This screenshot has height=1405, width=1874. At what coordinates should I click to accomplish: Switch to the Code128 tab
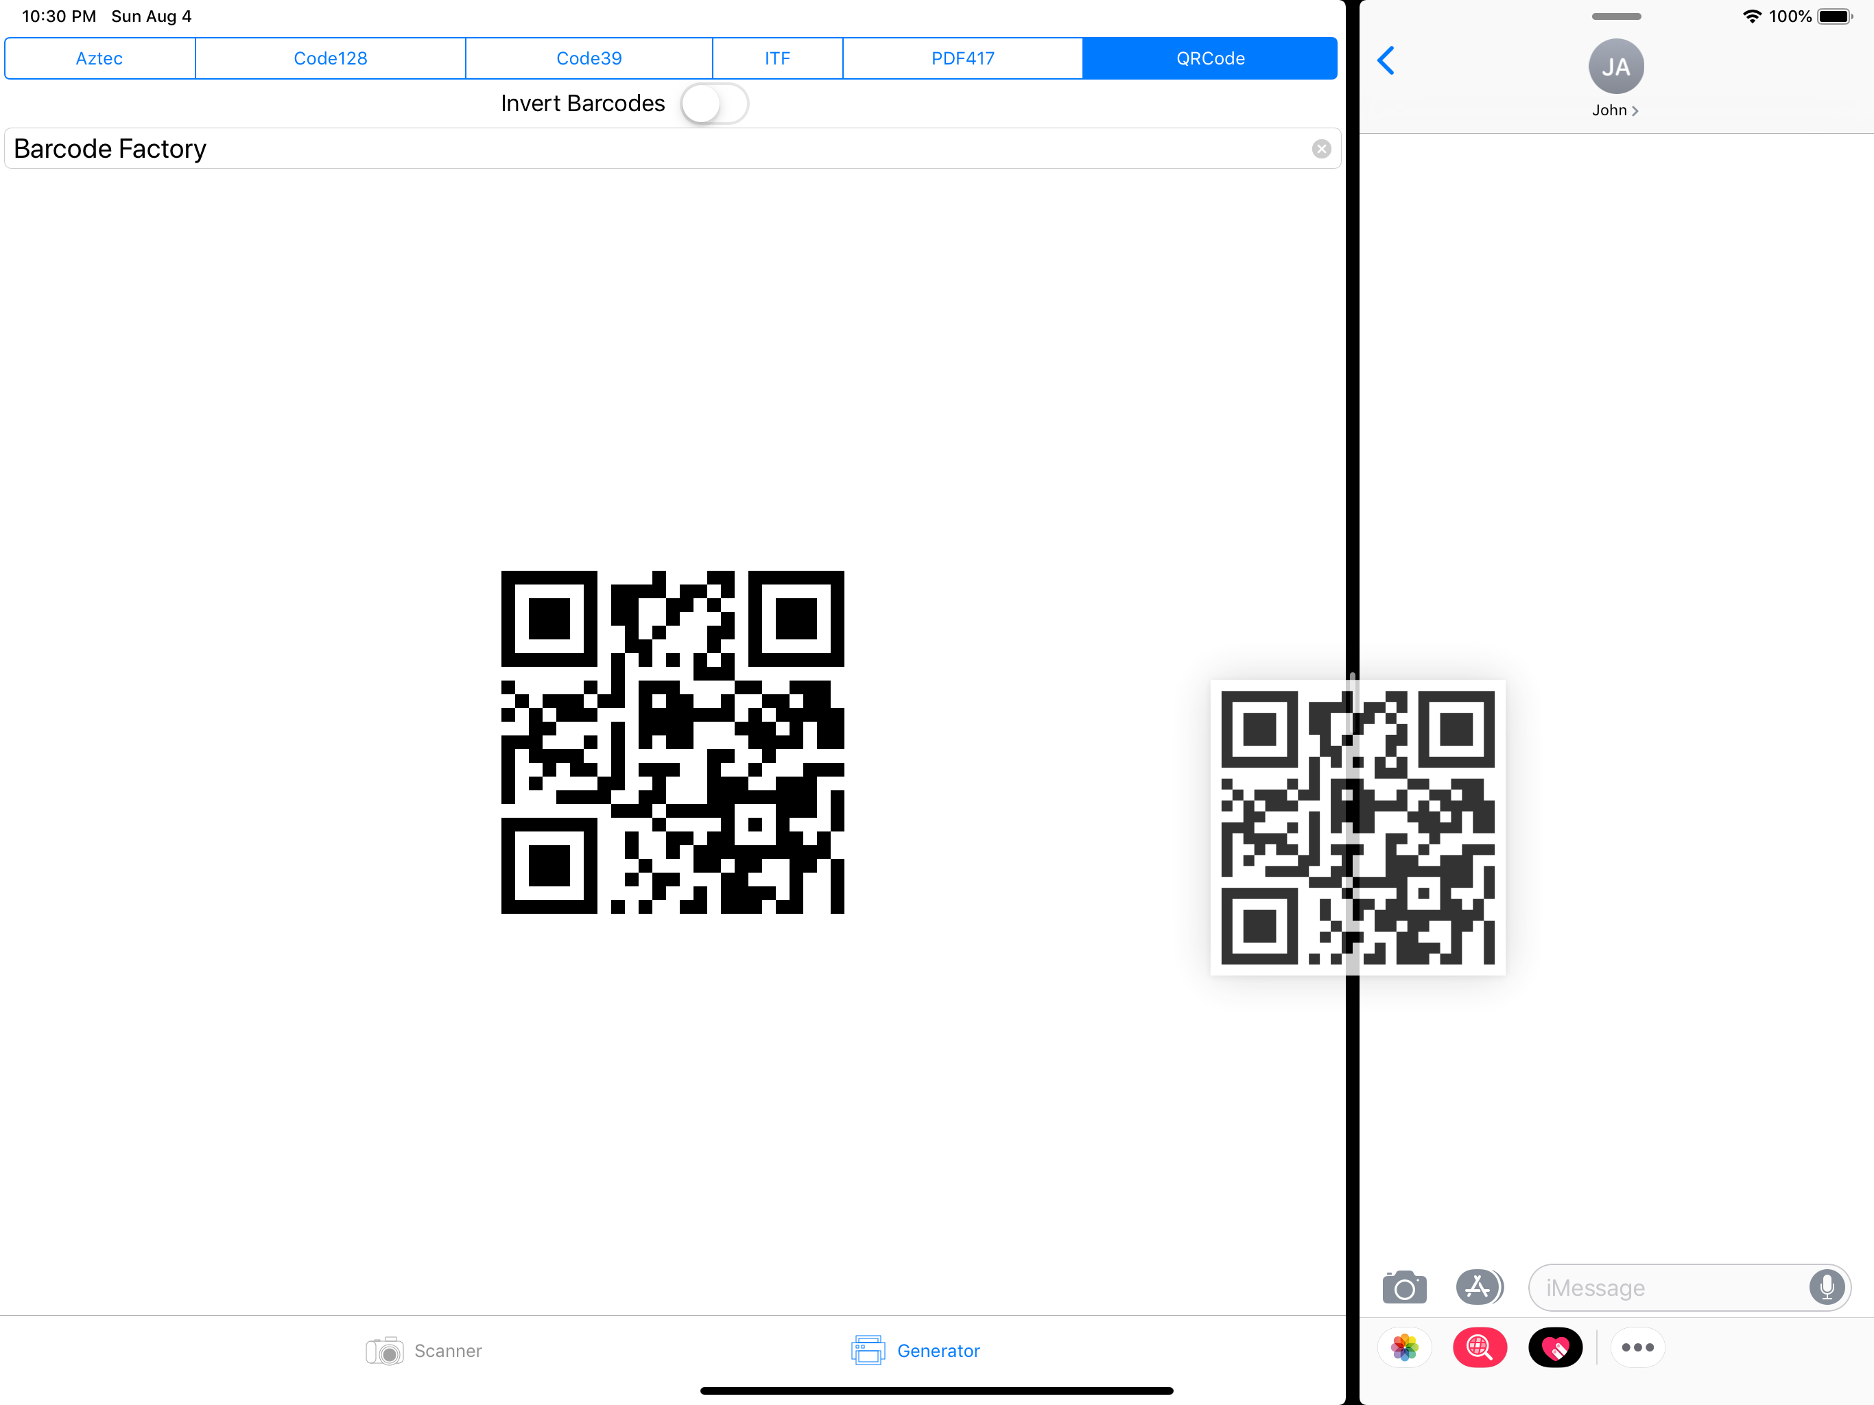(x=331, y=58)
